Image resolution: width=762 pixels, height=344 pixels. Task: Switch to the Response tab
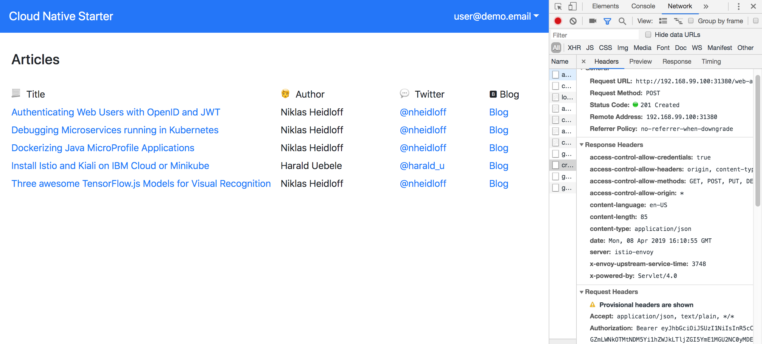677,61
